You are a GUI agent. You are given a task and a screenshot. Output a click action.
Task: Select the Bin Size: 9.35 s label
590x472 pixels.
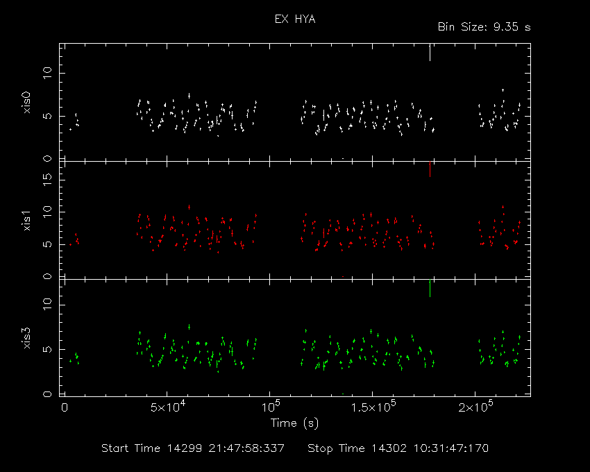click(484, 27)
